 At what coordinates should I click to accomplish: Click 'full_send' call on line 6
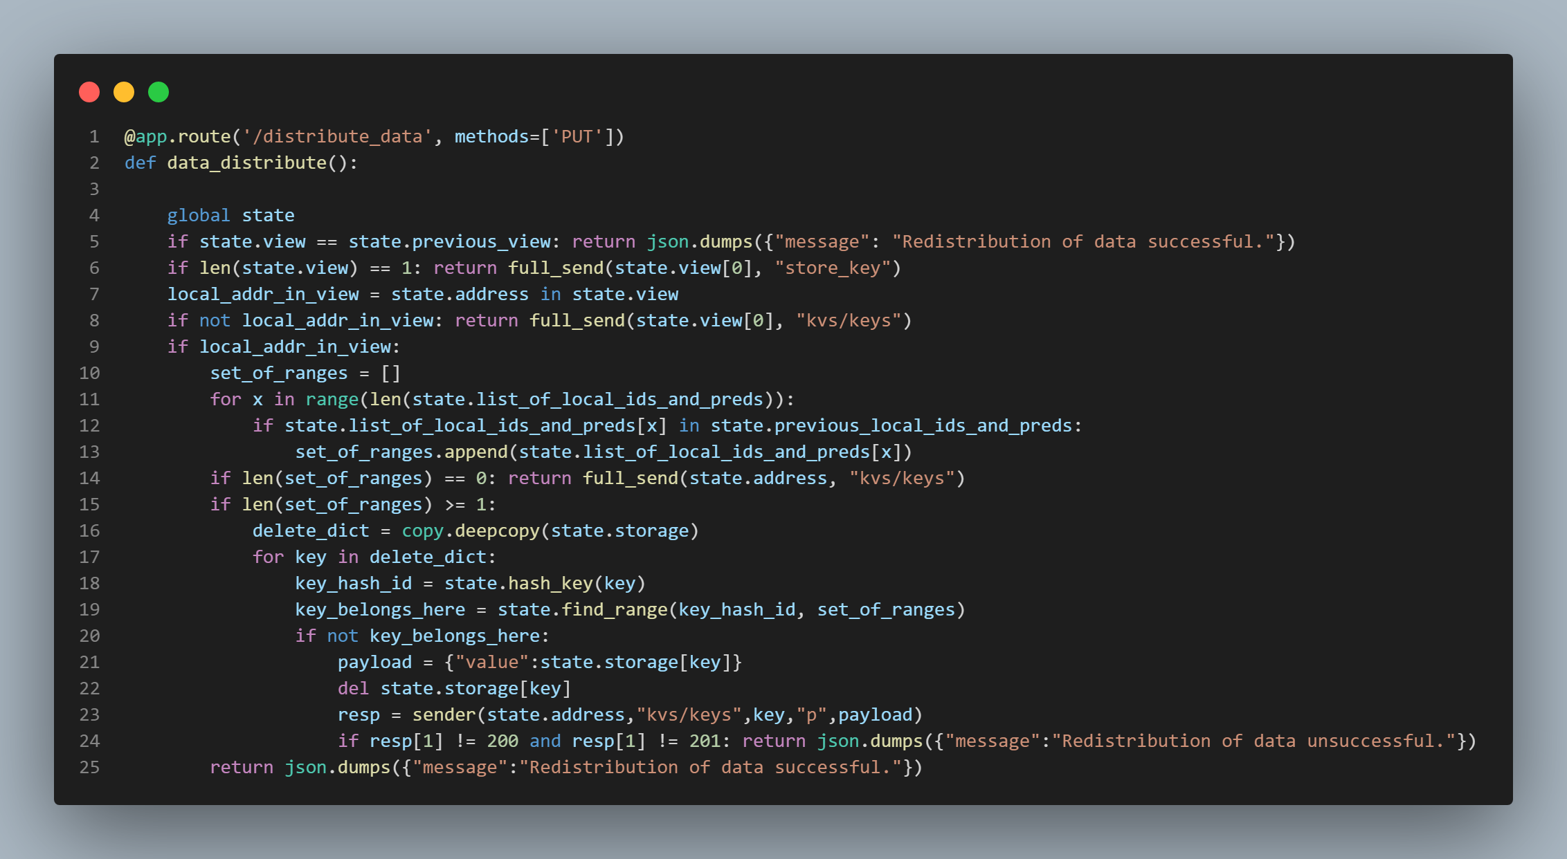tap(556, 268)
